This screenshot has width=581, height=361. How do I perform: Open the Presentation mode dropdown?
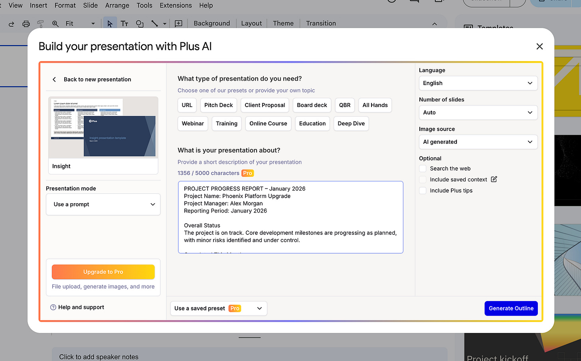(103, 204)
